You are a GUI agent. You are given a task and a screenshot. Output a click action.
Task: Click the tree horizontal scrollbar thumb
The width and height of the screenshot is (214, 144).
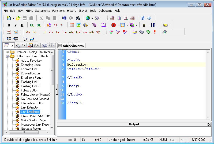(24, 132)
